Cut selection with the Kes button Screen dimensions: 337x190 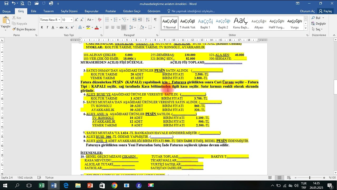[17, 18]
